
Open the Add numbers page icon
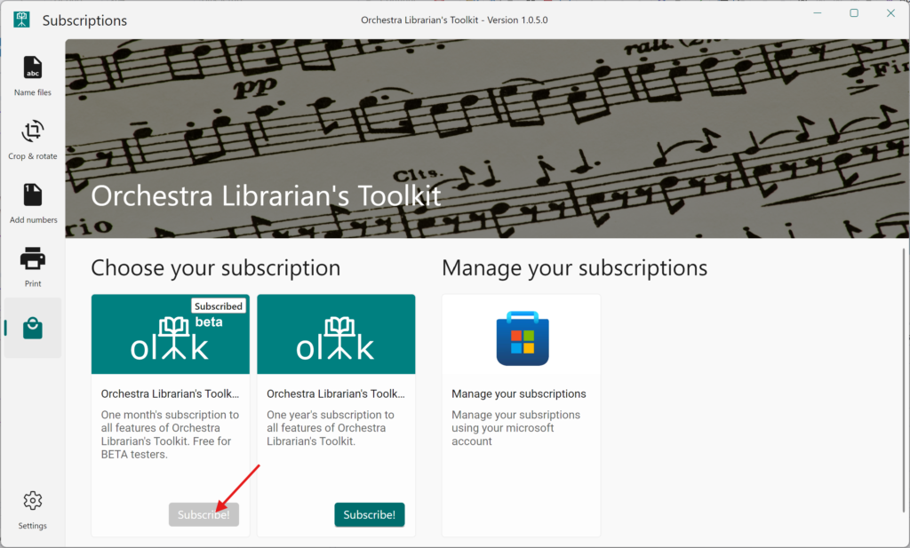click(x=33, y=195)
